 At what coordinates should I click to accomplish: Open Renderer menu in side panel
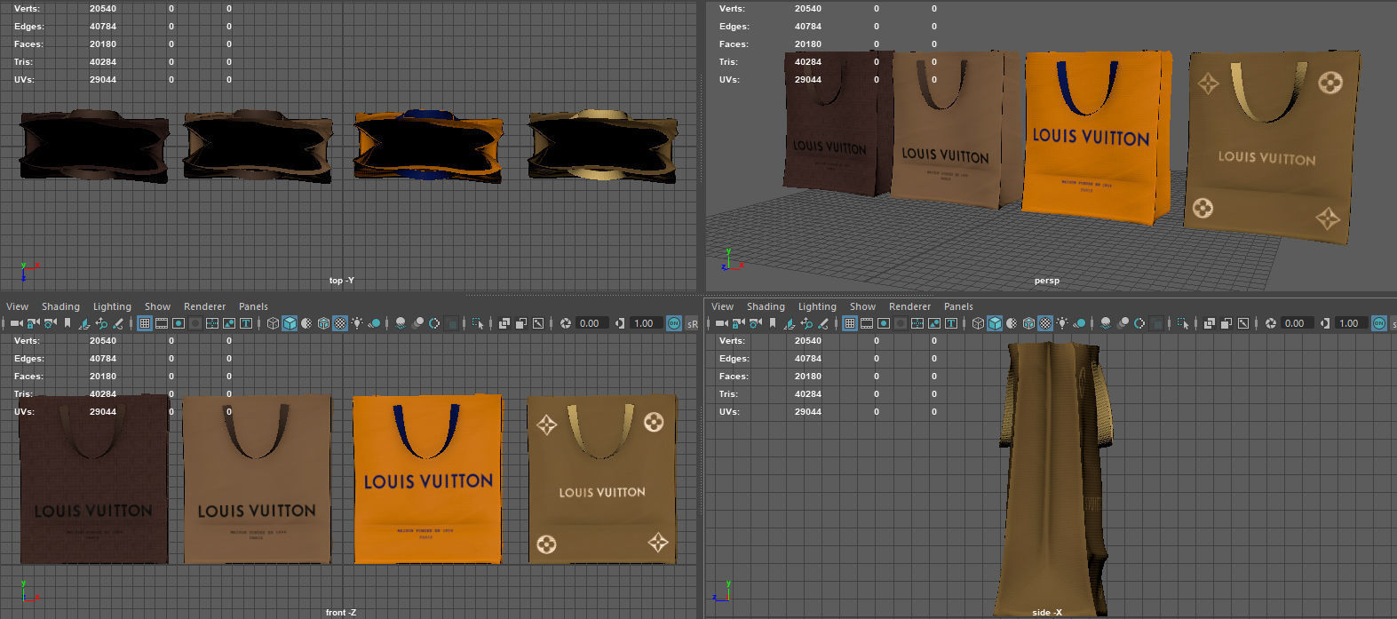909,306
